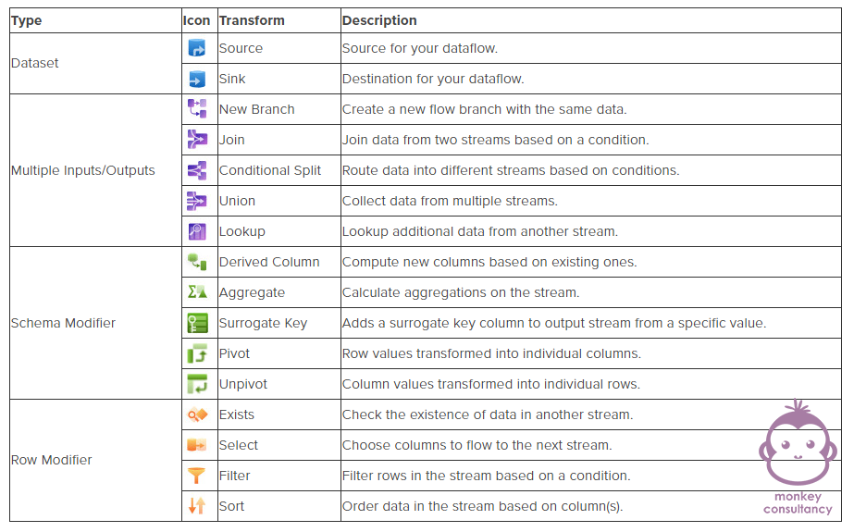Screen dimensions: 854x532
Task: Click the Unpivot transform icon
Action: [x=197, y=384]
